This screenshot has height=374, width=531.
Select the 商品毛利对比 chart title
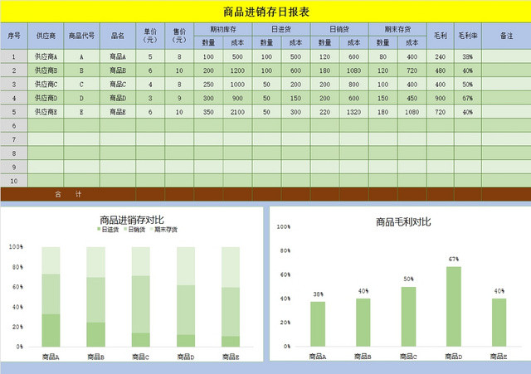pos(403,222)
